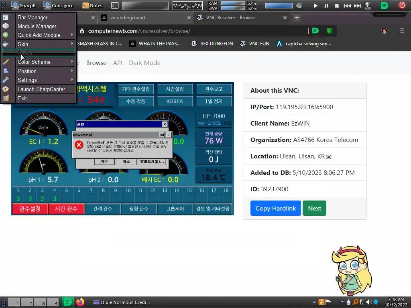Click the Copy Hardlink button
This screenshot has width=411, height=308.
point(275,208)
